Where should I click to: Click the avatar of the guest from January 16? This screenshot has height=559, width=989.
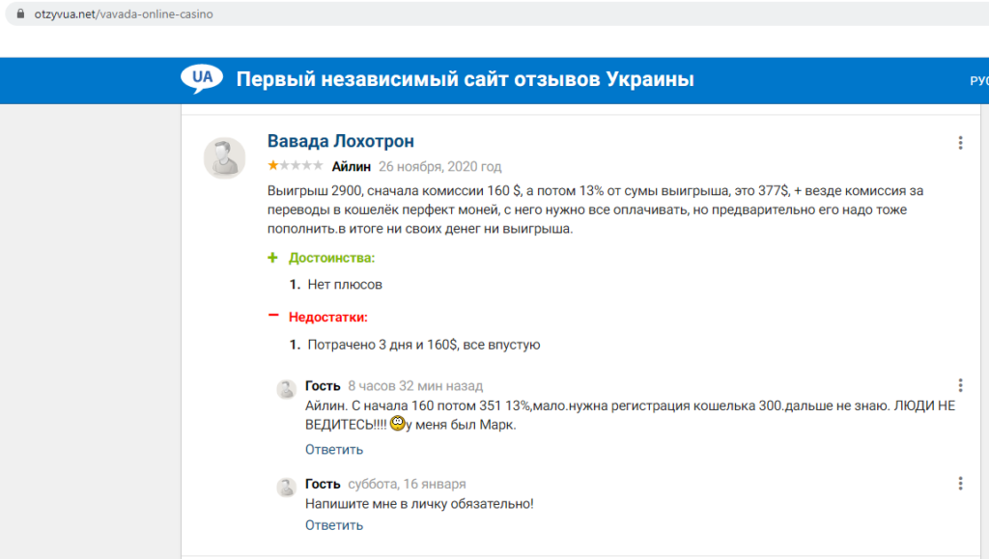coord(286,487)
